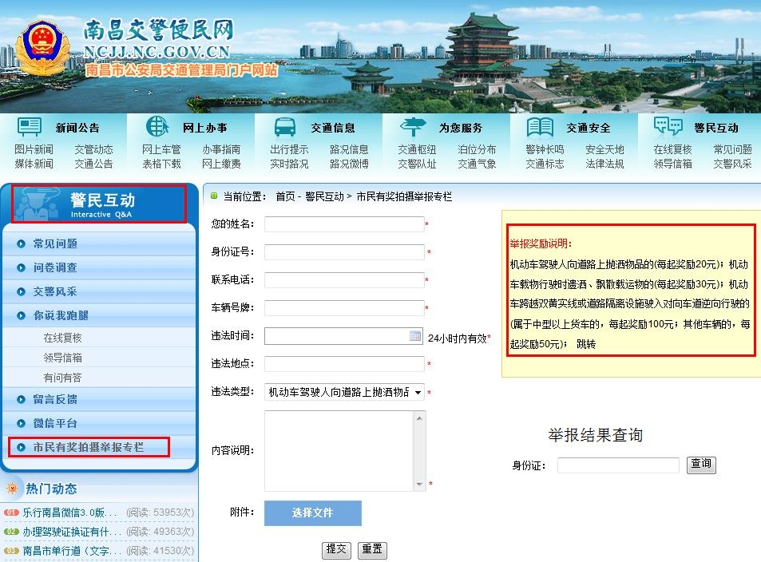Click the up arrow of 内容说明 scrollbar
The image size is (761, 562).
click(419, 418)
